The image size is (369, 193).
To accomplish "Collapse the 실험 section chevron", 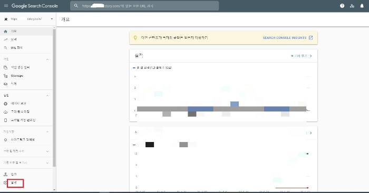I will 47,96.
